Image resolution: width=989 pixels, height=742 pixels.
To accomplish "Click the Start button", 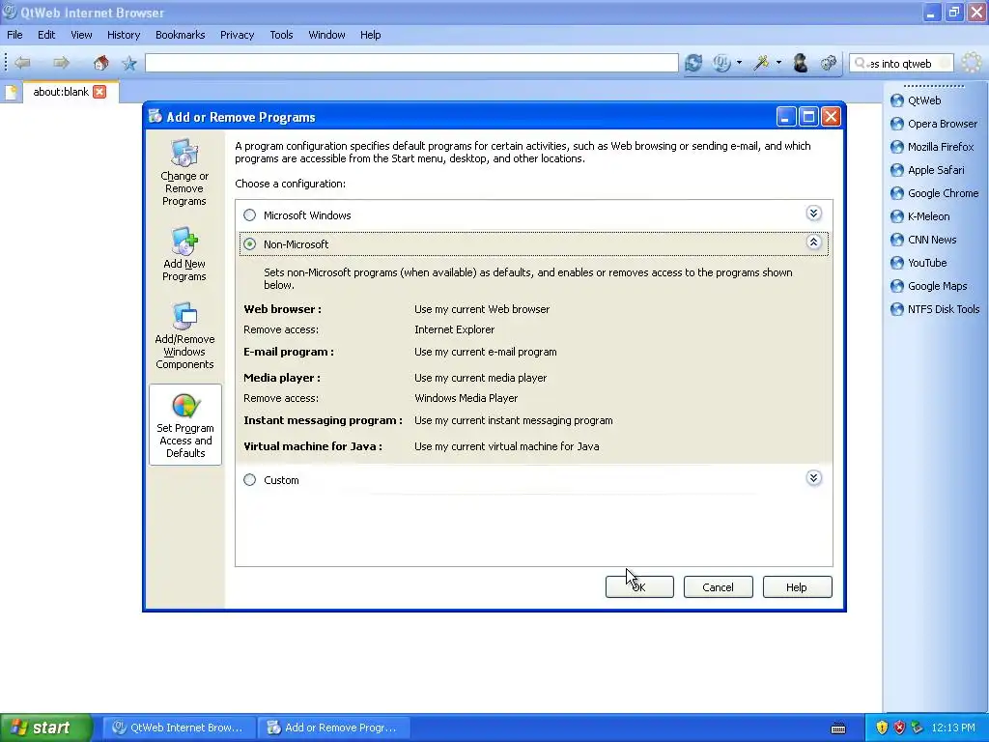I will 45,728.
